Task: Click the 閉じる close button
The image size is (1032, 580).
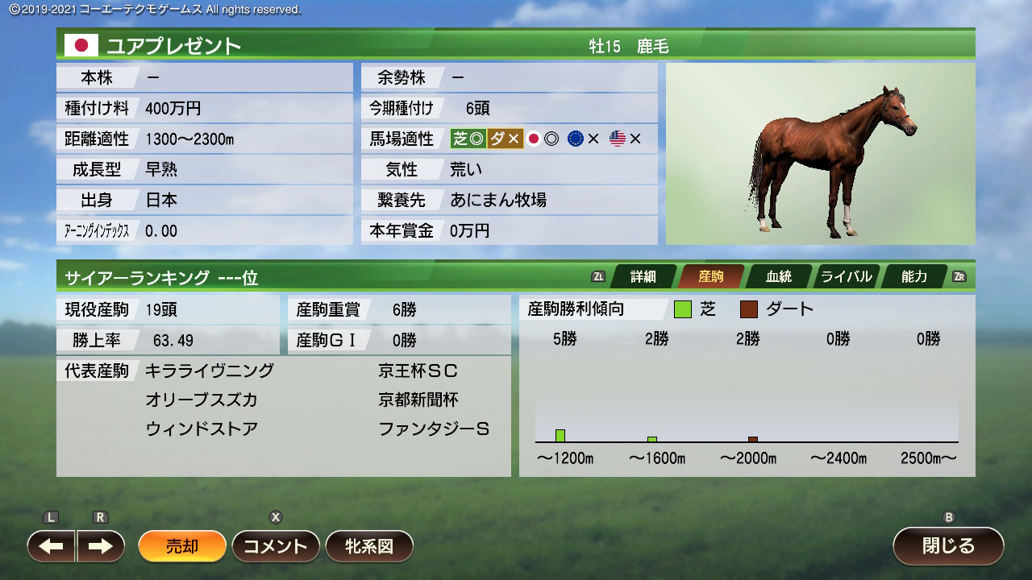Action: 948,545
